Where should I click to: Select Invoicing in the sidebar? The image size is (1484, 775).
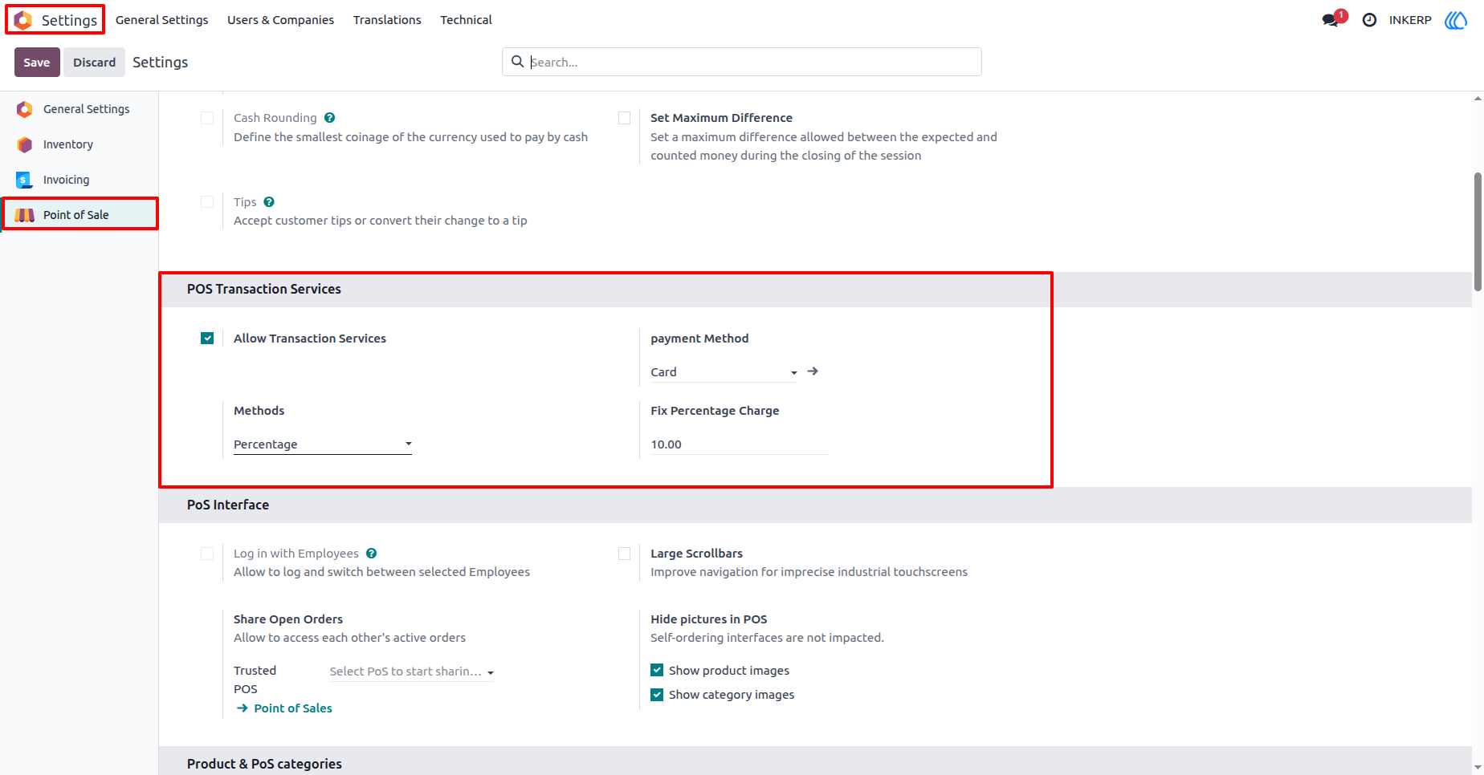(x=79, y=180)
